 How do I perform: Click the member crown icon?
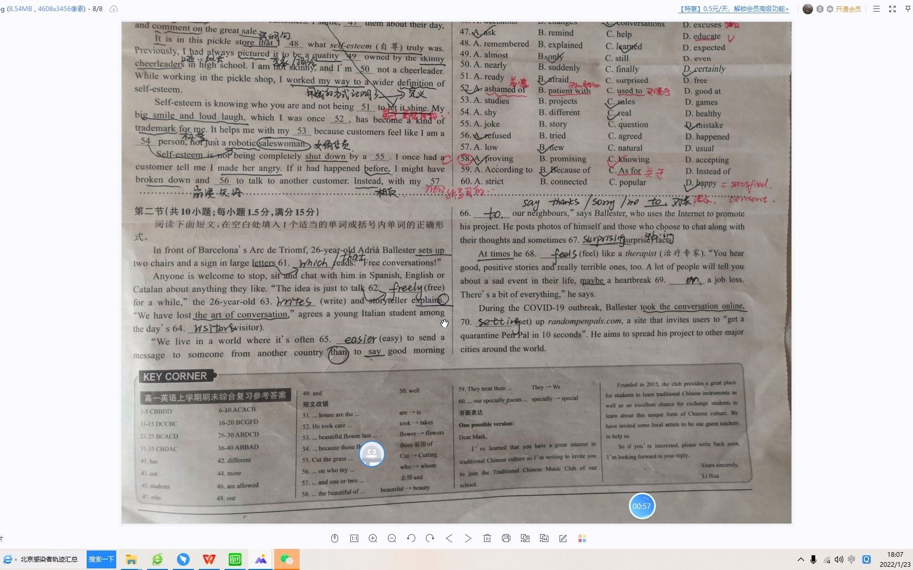(x=830, y=9)
